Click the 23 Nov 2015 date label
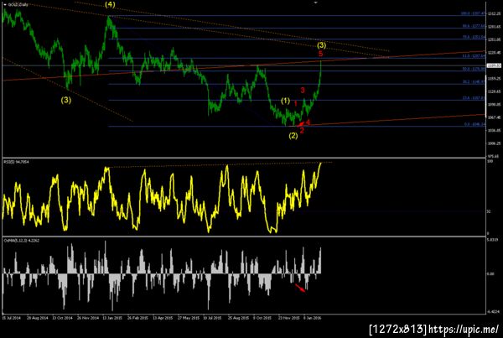Viewport: 503px width, 338px height. [x=288, y=318]
